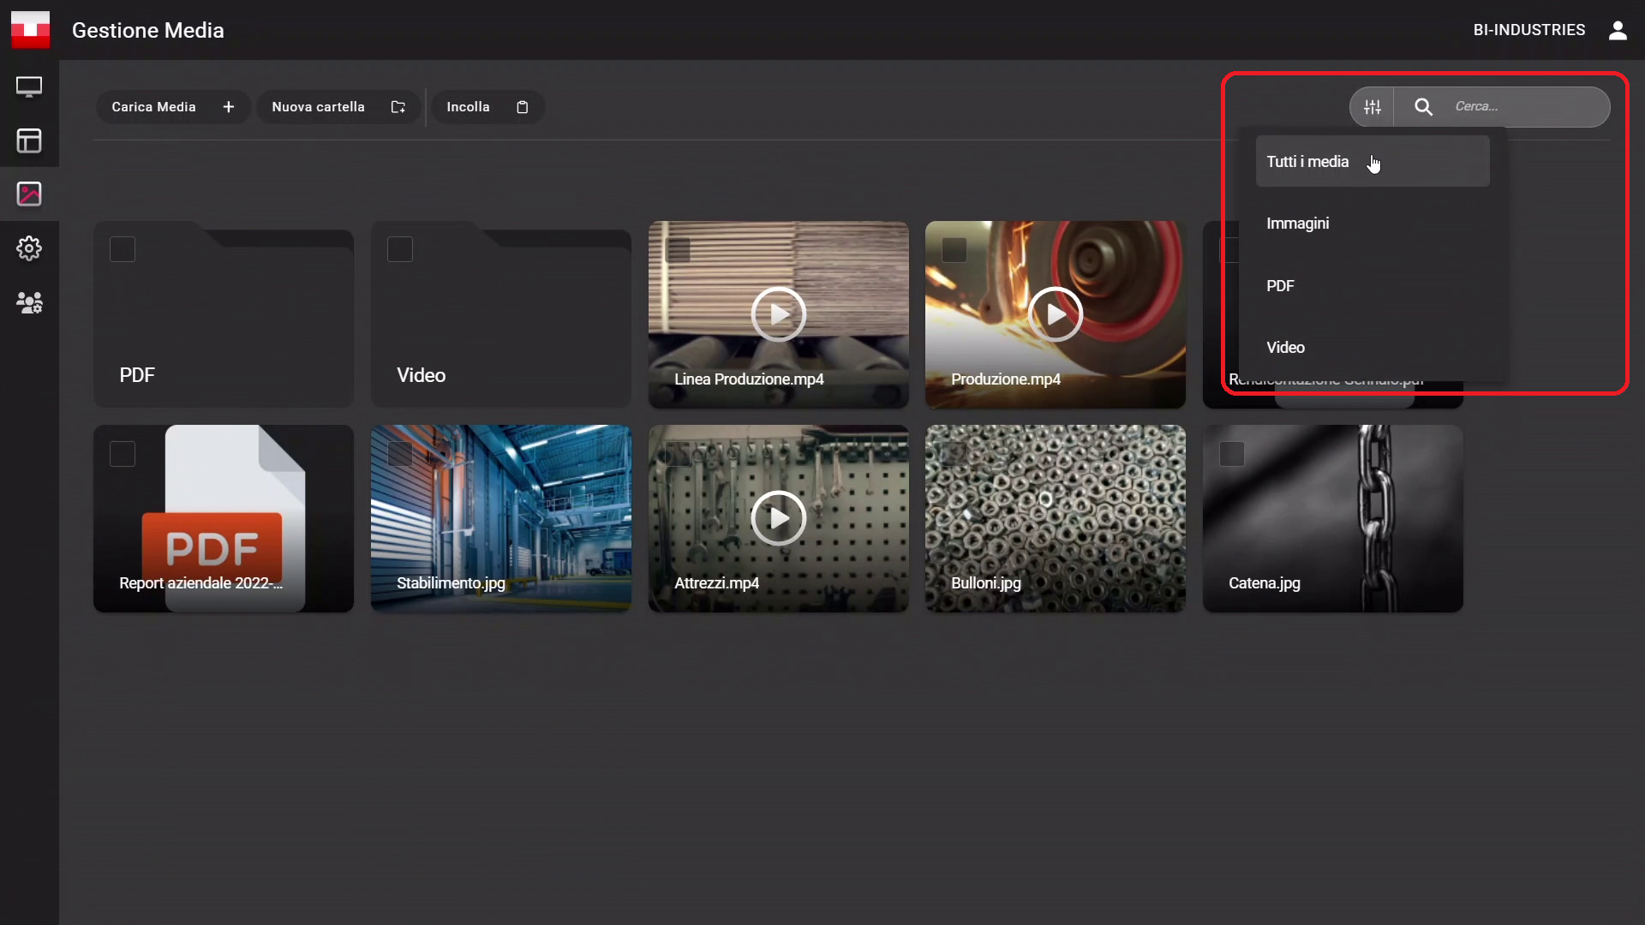Click the Carica Media button

(x=172, y=107)
